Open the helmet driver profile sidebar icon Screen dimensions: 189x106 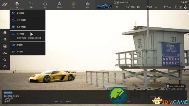click(x=5, y=39)
